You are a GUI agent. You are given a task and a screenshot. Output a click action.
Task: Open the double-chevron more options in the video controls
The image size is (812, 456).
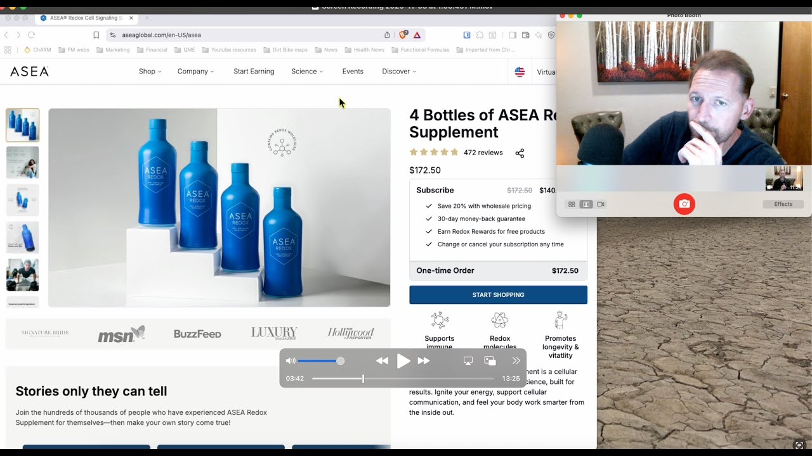coord(516,361)
